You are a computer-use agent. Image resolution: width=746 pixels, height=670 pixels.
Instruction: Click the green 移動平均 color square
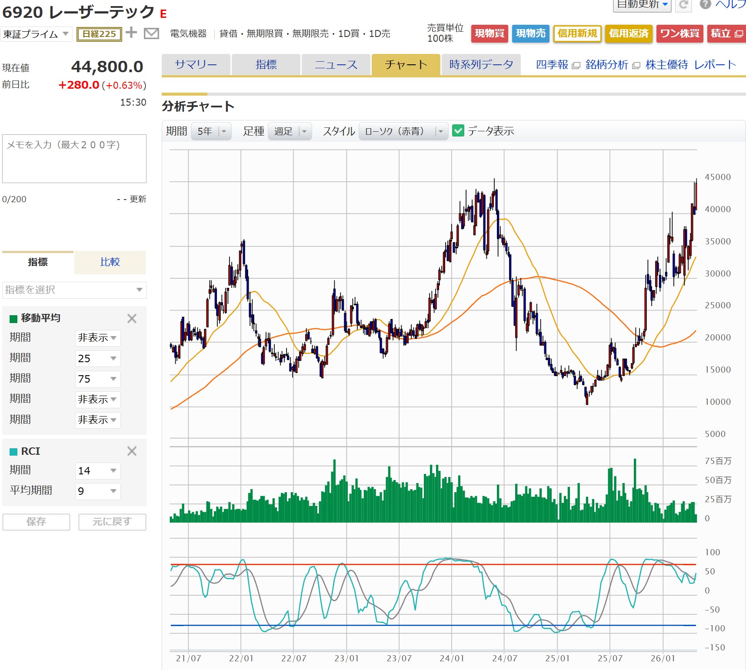click(x=13, y=319)
